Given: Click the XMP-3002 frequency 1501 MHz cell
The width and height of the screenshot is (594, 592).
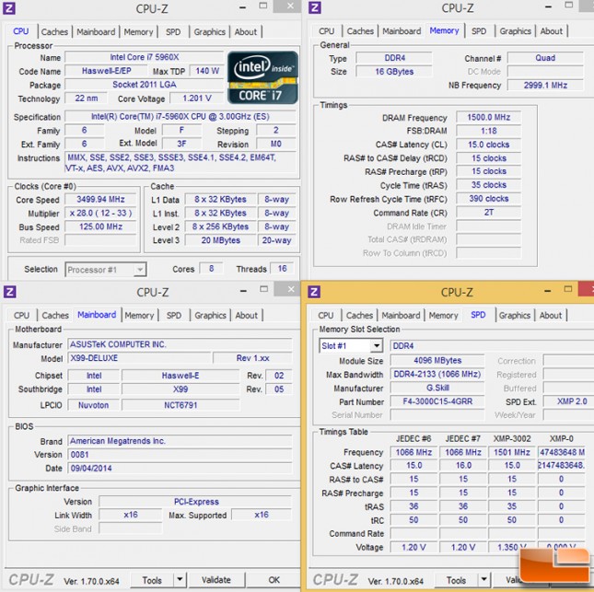Looking at the screenshot, I should 512,452.
